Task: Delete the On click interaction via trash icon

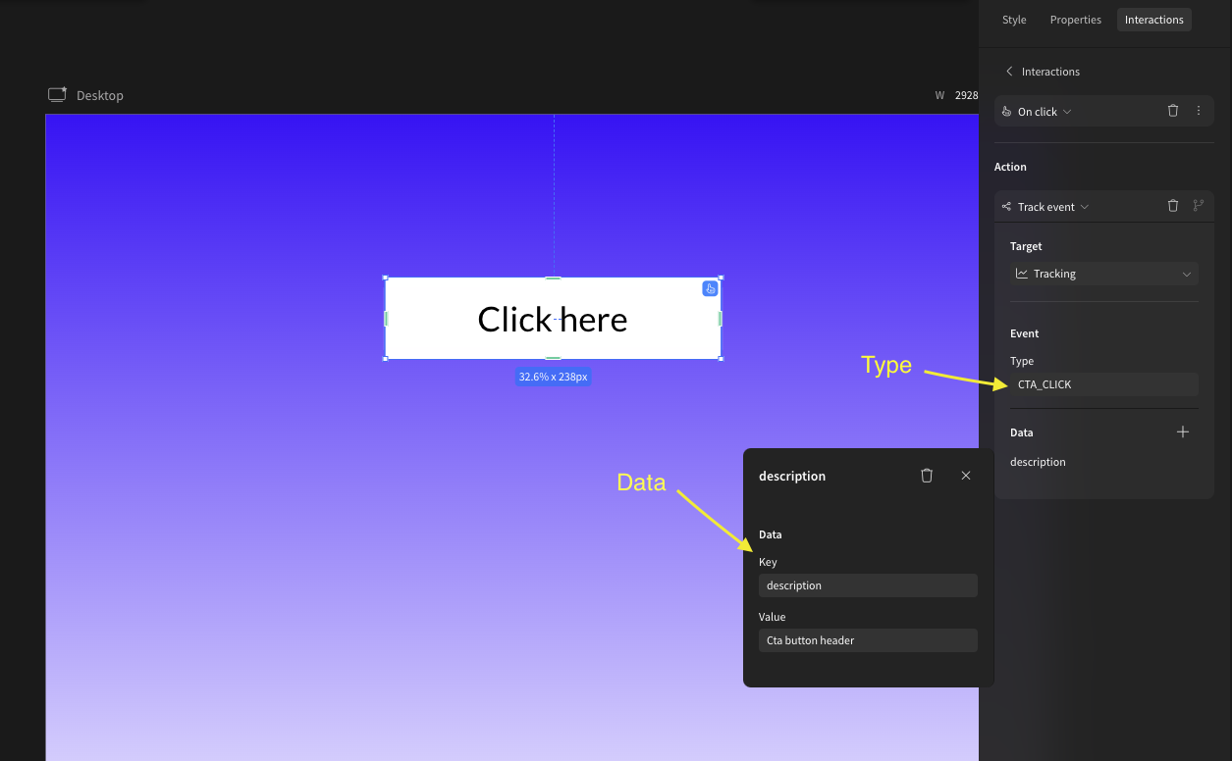Action: point(1172,111)
